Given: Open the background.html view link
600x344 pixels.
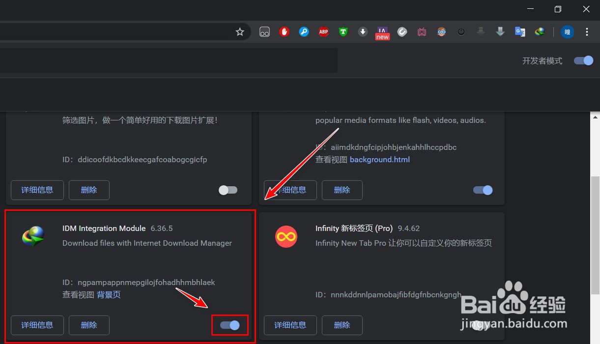Looking at the screenshot, I should coord(380,159).
